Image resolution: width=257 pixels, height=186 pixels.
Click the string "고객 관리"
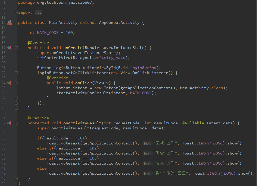point(165,143)
